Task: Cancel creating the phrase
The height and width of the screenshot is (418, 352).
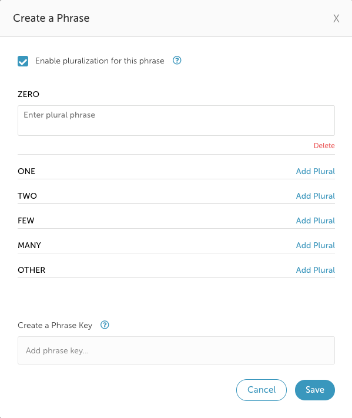Action: click(x=262, y=390)
